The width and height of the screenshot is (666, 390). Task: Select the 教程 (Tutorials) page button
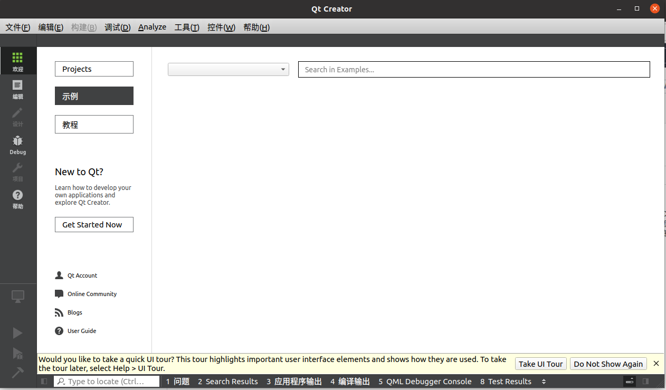pos(94,125)
